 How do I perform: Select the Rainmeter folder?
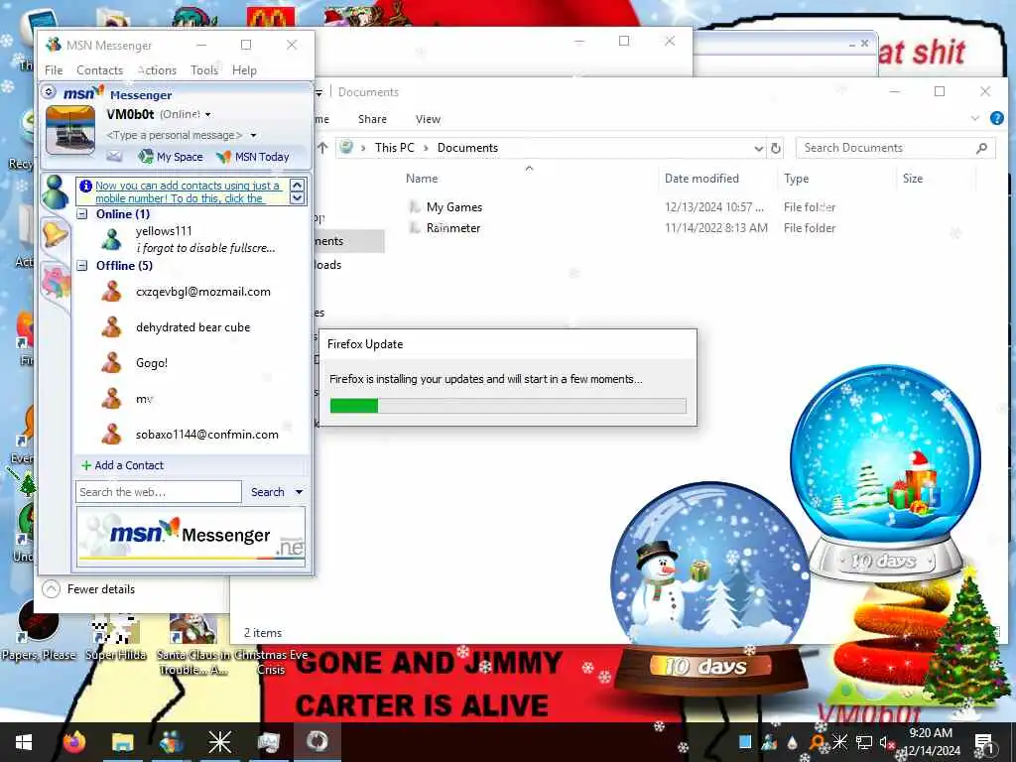[452, 228]
